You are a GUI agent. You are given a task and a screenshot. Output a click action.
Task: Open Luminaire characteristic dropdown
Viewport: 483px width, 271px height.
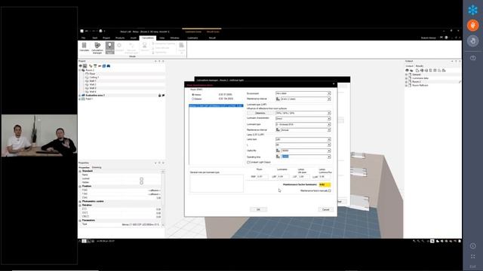tap(329, 118)
